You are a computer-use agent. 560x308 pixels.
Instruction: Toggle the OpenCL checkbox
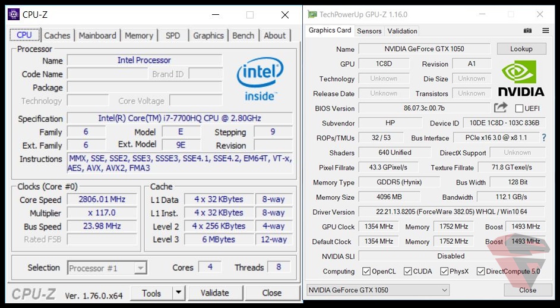pyautogui.click(x=366, y=271)
